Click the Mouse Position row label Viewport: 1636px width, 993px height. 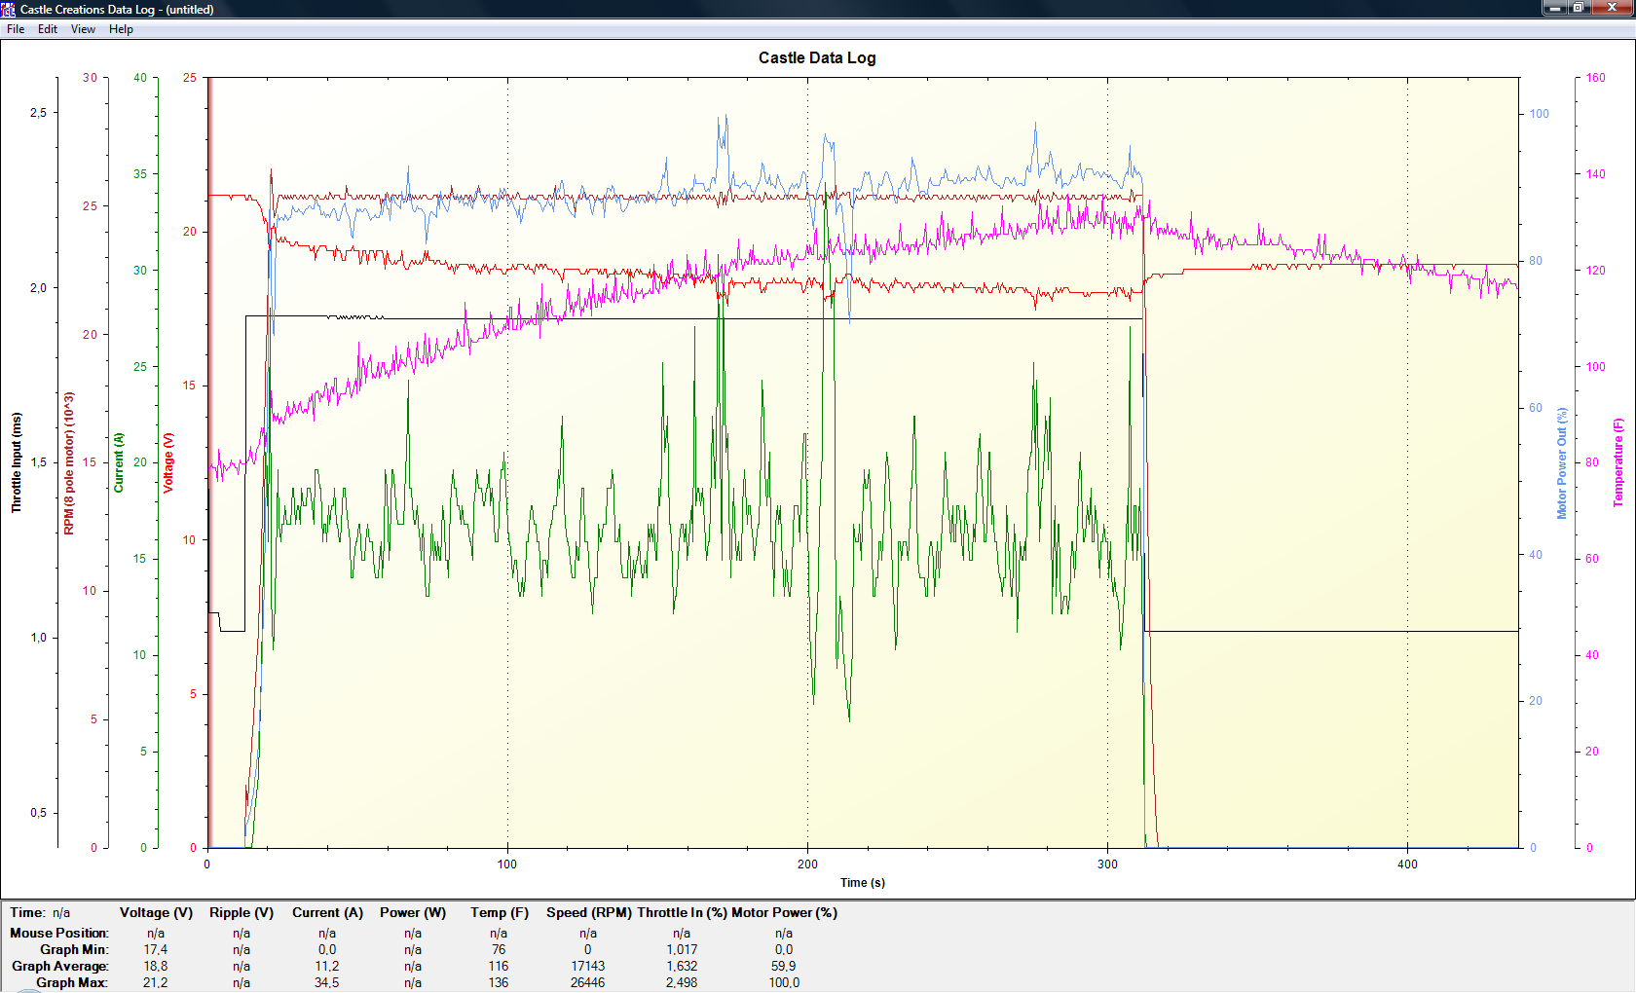tap(59, 934)
